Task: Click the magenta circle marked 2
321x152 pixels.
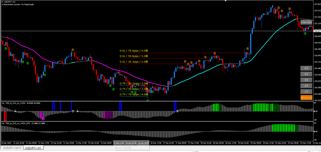Action: (43, 118)
